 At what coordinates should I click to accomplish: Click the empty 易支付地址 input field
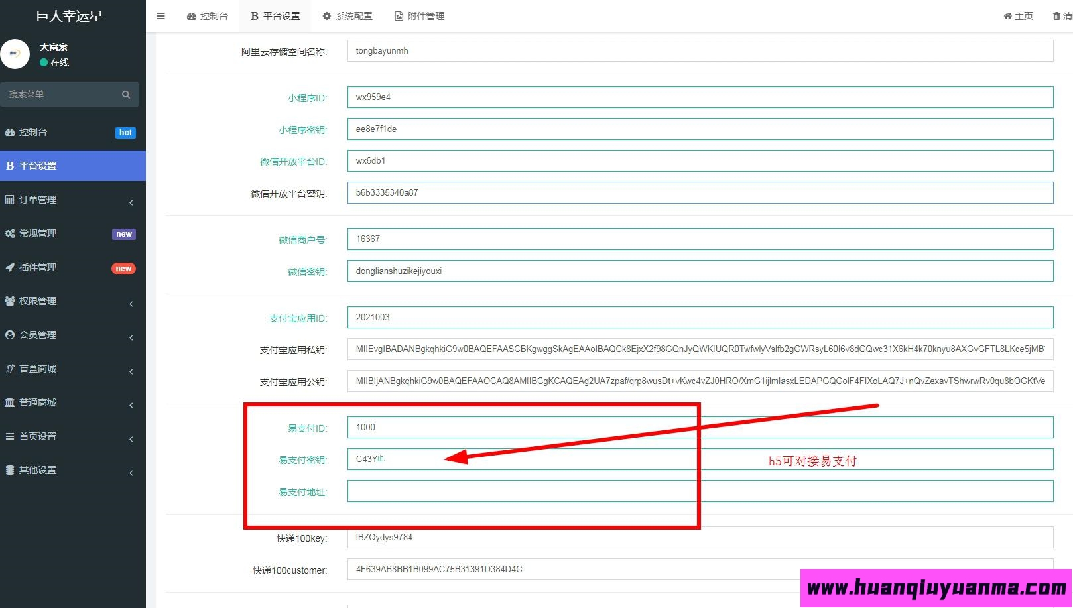700,491
